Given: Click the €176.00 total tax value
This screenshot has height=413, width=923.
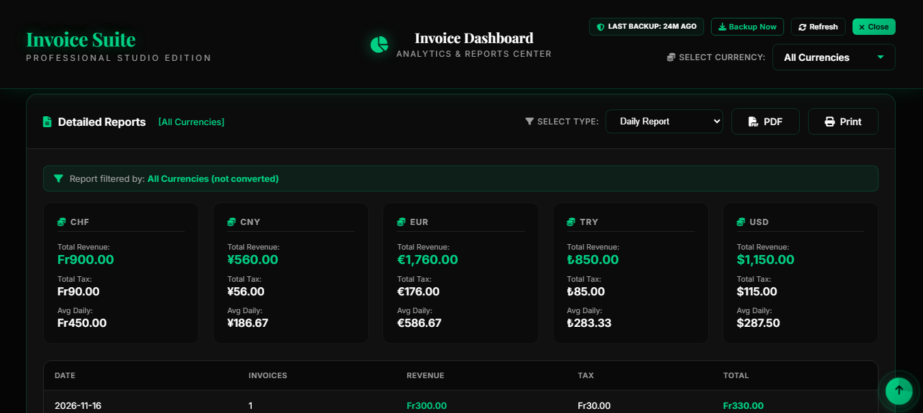Looking at the screenshot, I should [419, 291].
